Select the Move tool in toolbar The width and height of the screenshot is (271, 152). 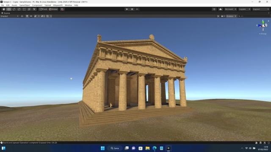9,9
